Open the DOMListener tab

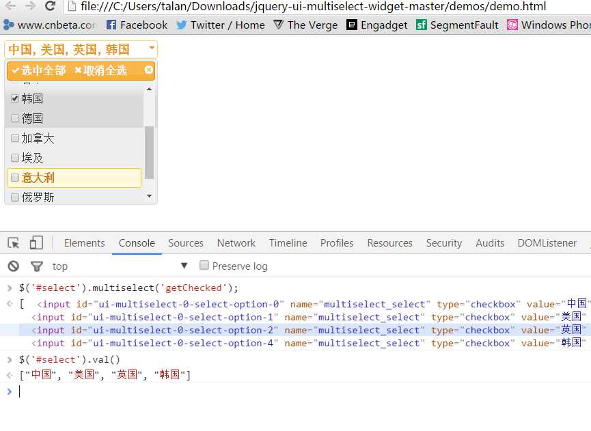click(x=547, y=243)
